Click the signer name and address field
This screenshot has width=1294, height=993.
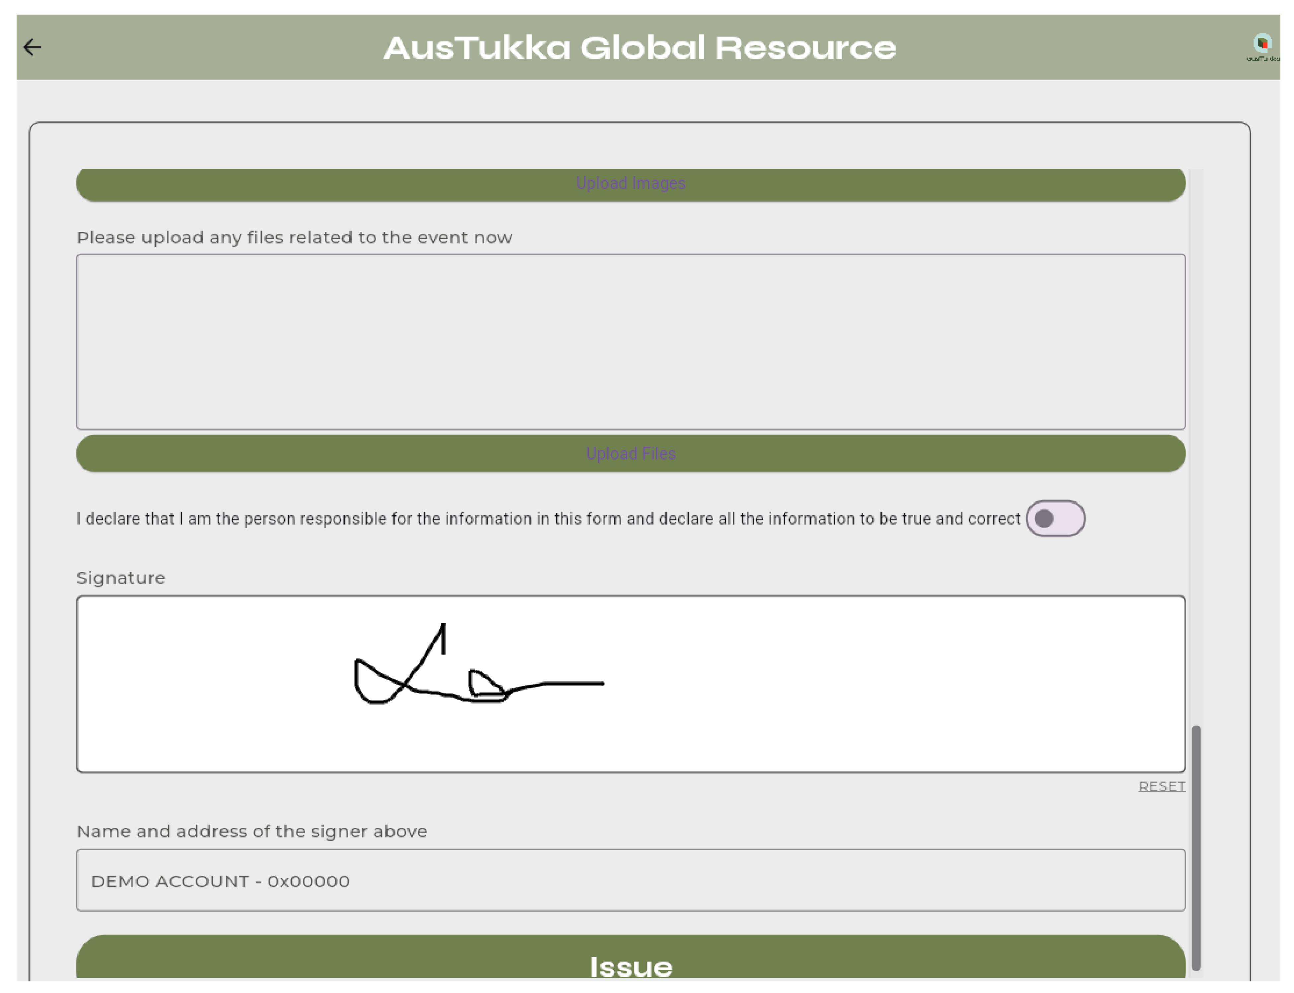coord(631,881)
